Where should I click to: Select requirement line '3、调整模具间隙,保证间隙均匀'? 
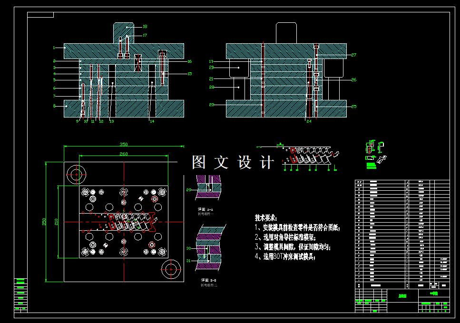click(x=293, y=247)
